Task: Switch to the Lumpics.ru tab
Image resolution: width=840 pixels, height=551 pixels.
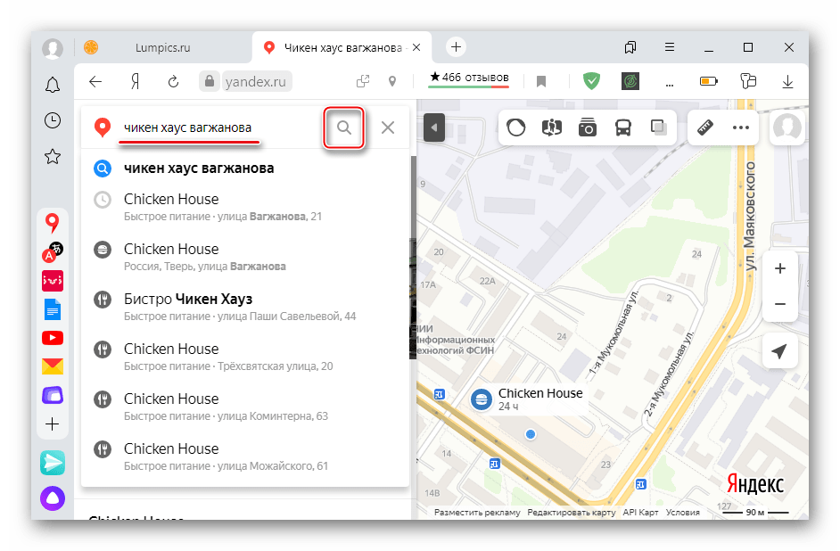Action: point(162,47)
